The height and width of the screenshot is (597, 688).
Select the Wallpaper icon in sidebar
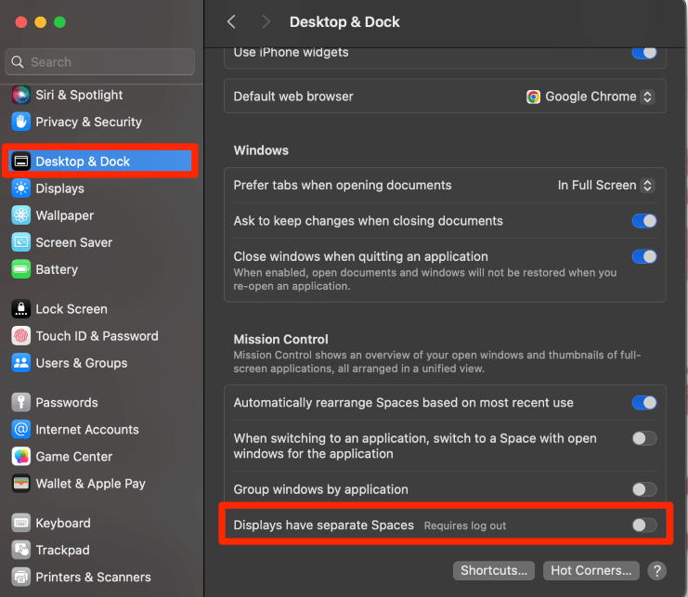[x=21, y=215]
